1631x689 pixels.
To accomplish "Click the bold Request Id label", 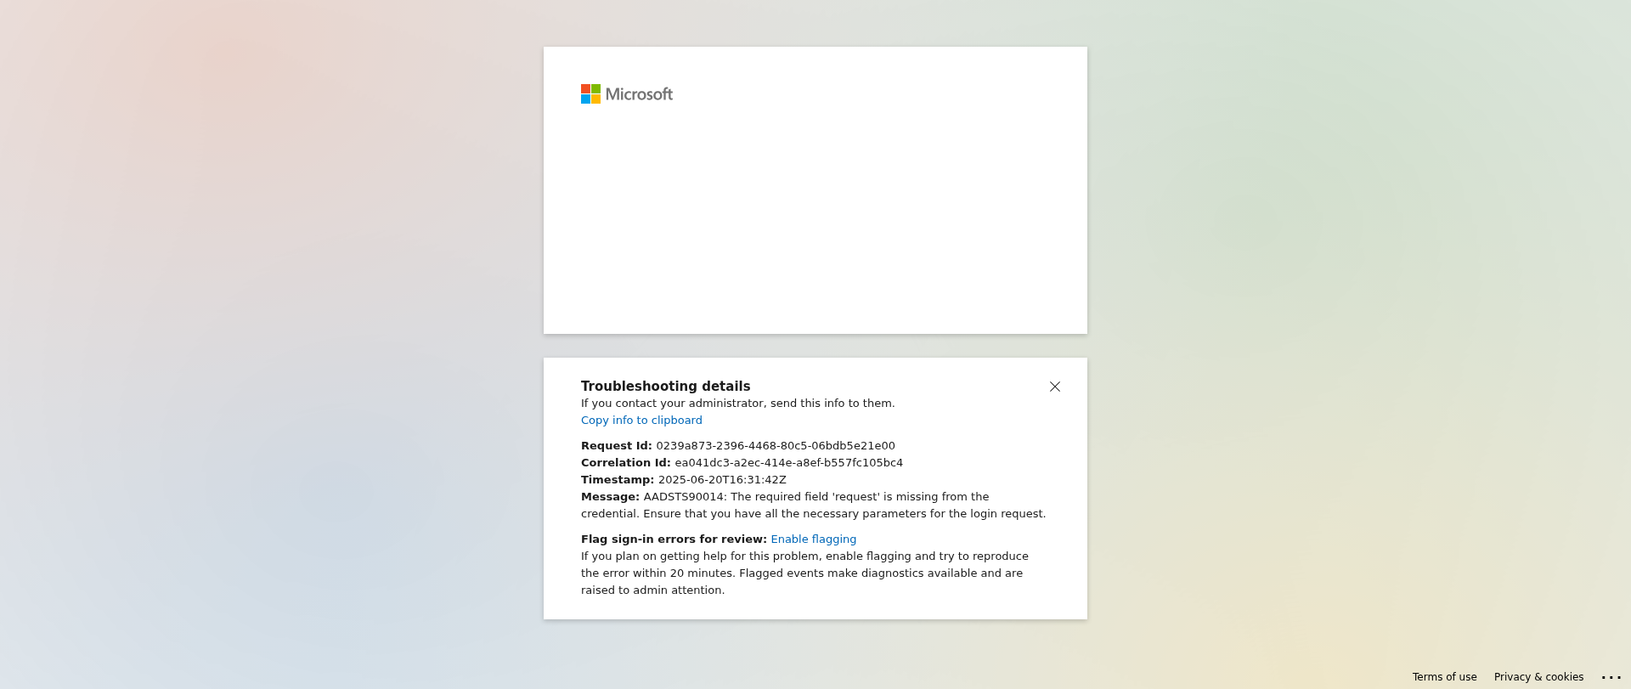I will 616,446.
